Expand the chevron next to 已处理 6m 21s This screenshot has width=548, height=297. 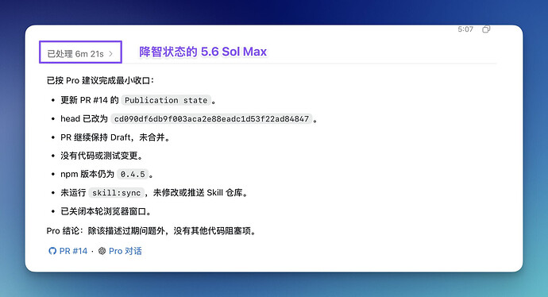pos(110,54)
